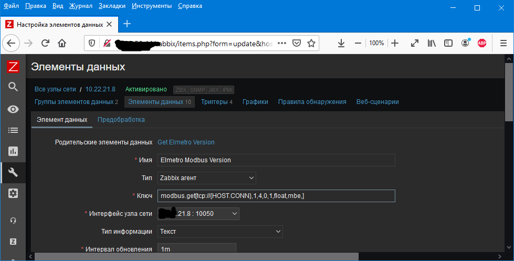This screenshot has height=261, width=514.
Task: Open the Интерфейс узла сети dropdown
Action: click(198, 213)
